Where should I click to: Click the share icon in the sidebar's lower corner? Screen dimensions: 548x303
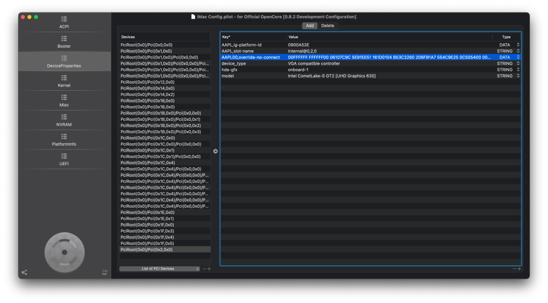tap(24, 272)
